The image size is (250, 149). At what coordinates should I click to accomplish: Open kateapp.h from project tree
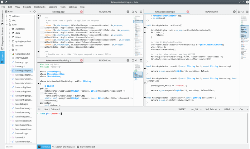coord(20,66)
